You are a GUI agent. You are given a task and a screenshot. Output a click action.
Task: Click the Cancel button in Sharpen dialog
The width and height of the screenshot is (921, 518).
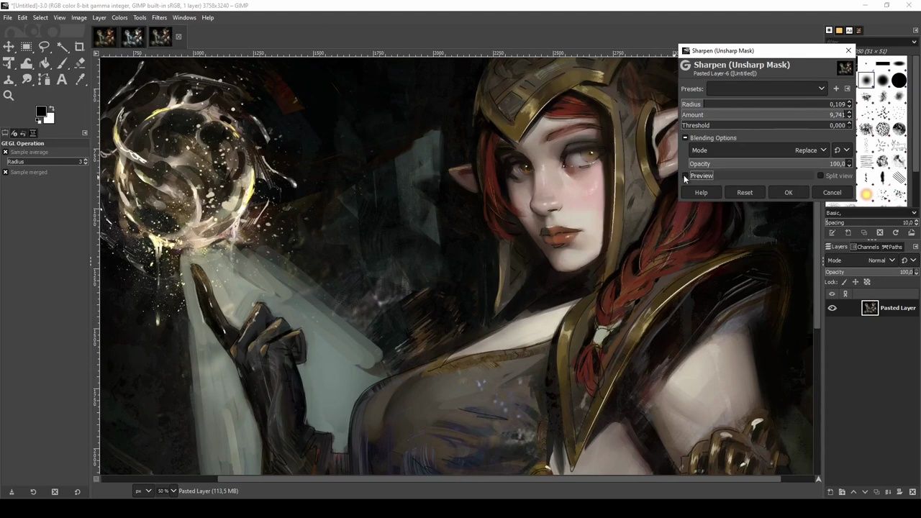[832, 192]
